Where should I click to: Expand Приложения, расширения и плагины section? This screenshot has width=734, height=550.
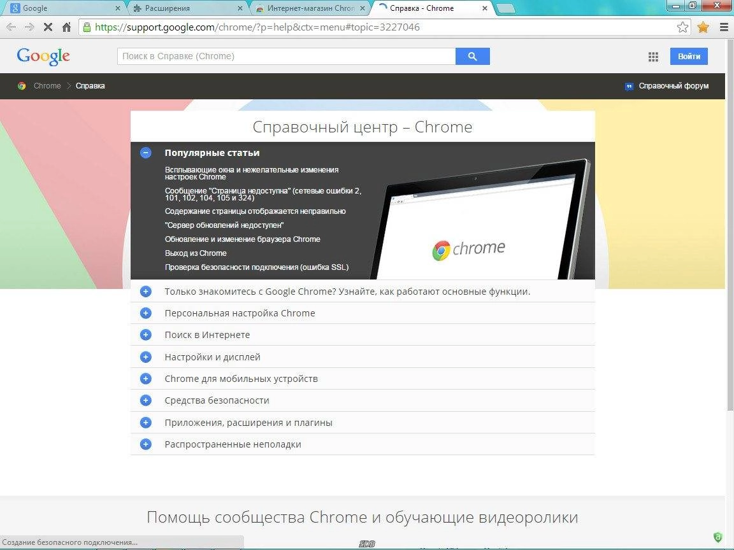145,422
